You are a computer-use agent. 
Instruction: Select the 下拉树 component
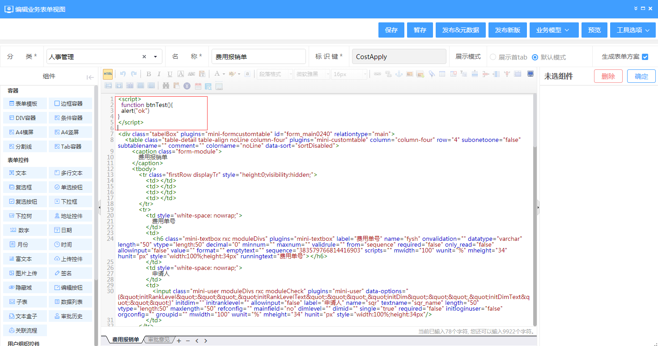[x=25, y=216]
